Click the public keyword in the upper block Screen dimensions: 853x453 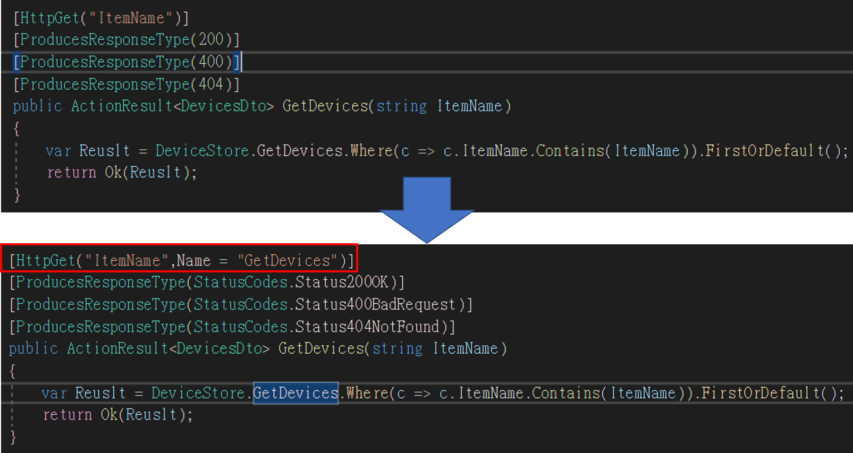coord(38,106)
